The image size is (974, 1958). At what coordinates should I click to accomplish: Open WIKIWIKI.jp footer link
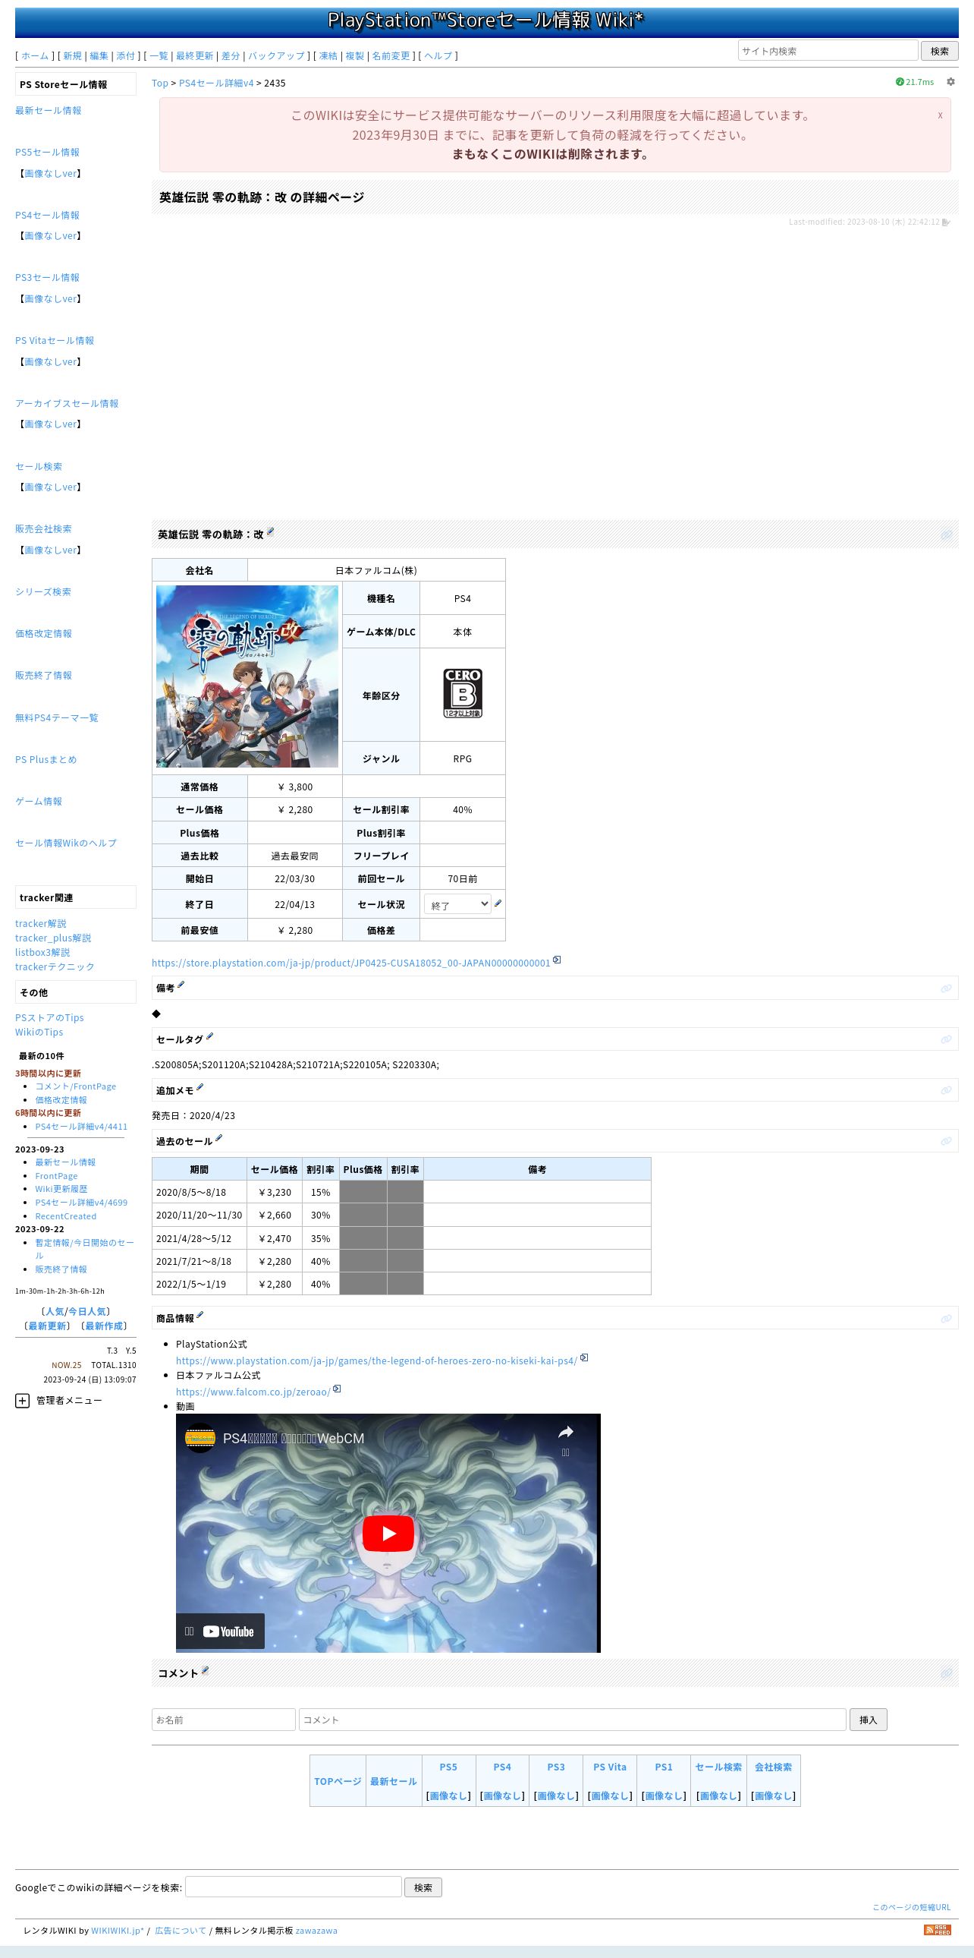(x=118, y=1931)
